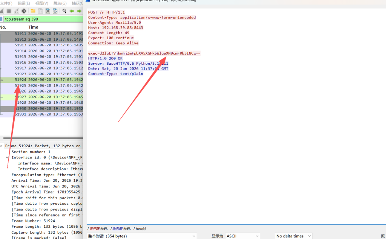386x239 pixels.
Task: Select the UTC Arrival Time line
Action: coord(47,186)
